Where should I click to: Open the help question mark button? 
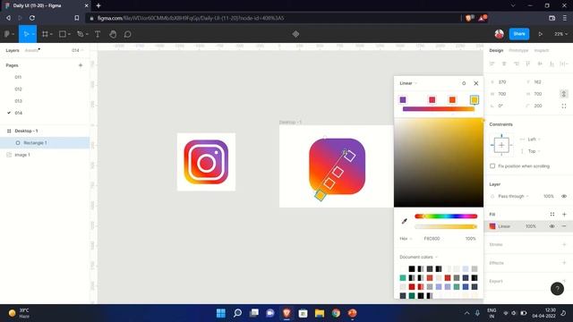click(x=557, y=289)
